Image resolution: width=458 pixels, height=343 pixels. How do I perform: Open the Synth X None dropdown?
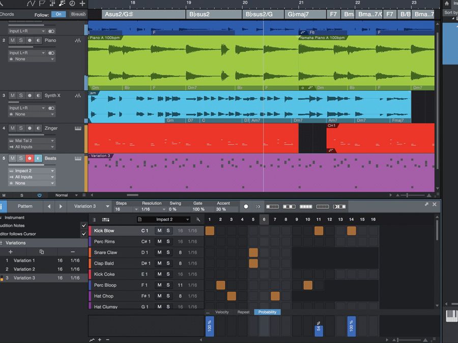click(32, 114)
